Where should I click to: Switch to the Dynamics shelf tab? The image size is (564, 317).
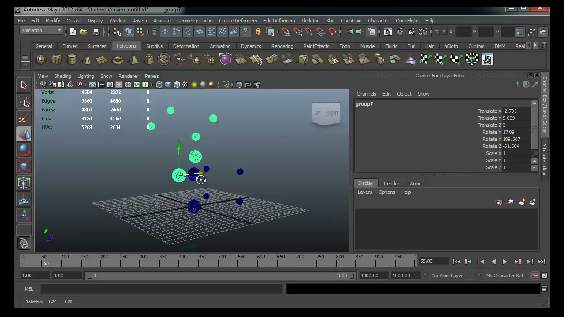[x=251, y=46]
